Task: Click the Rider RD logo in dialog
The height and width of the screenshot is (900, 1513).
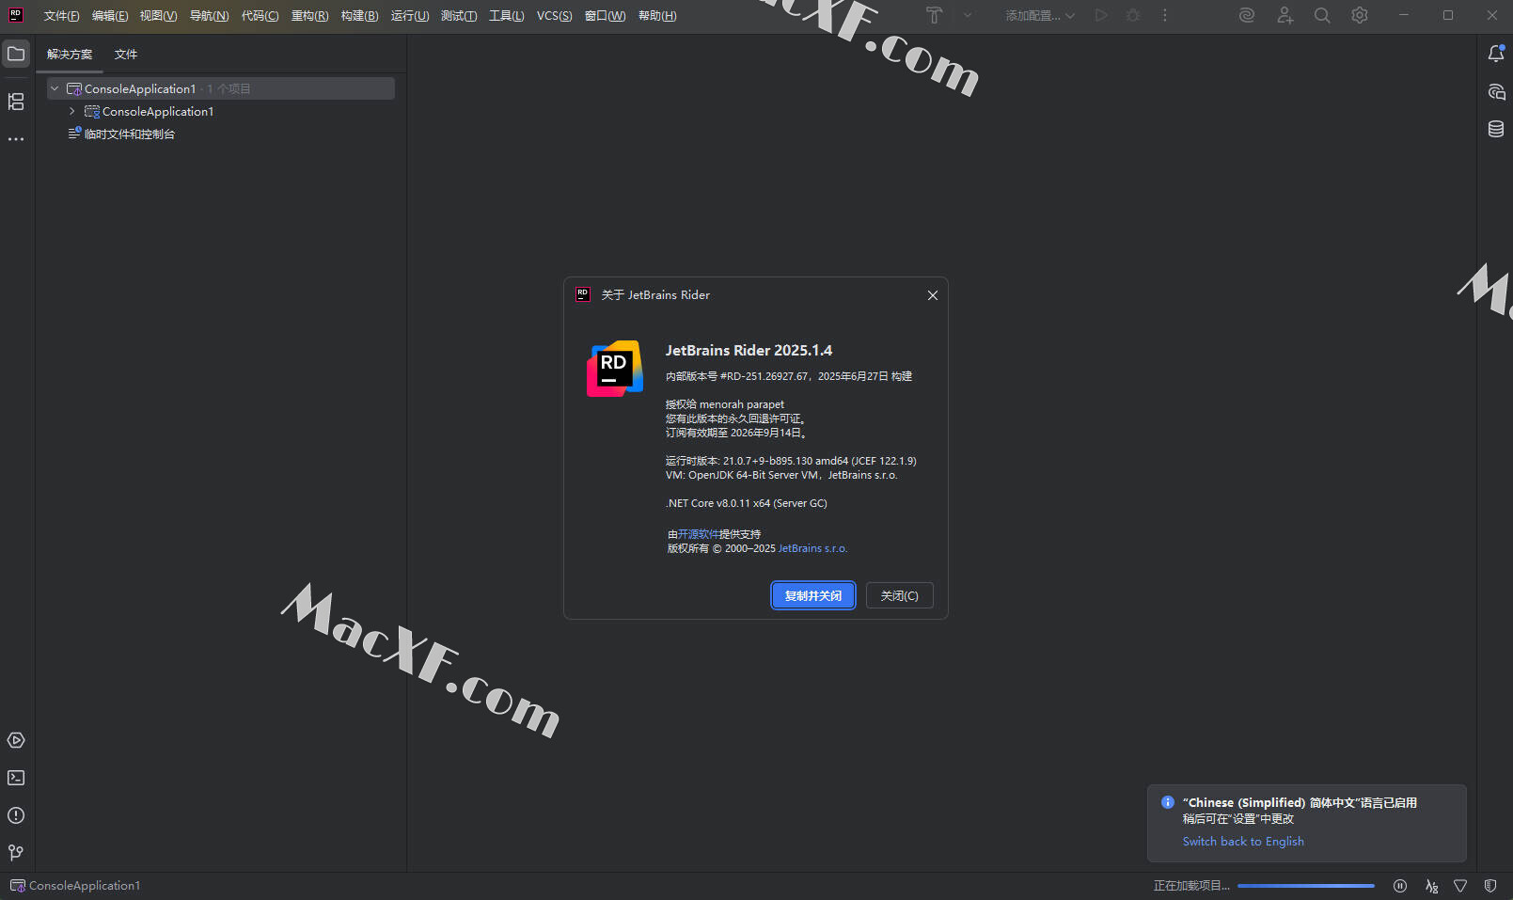Action: coord(615,369)
